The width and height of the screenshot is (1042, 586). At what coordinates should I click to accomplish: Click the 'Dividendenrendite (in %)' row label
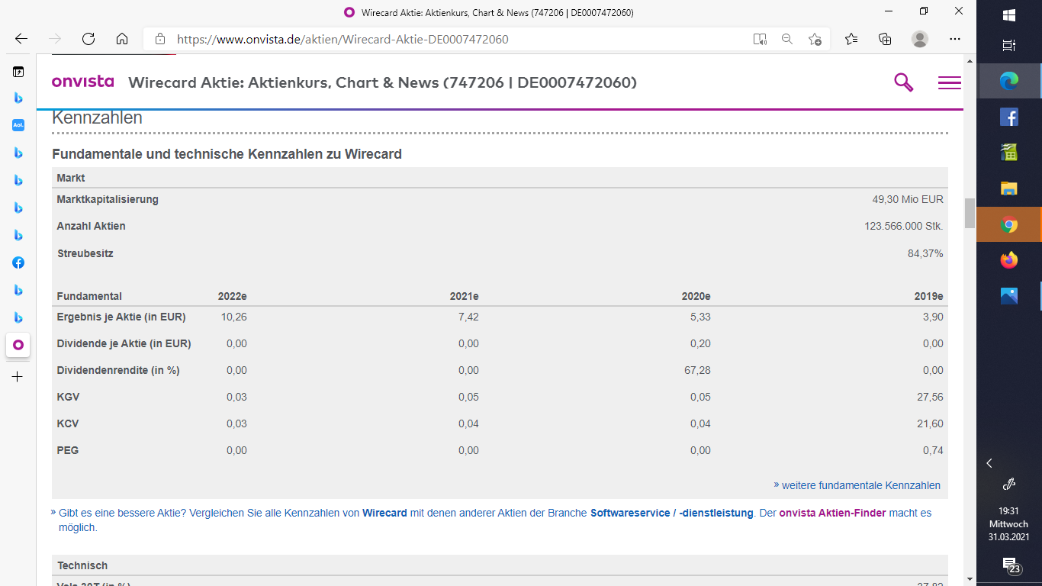click(x=118, y=370)
